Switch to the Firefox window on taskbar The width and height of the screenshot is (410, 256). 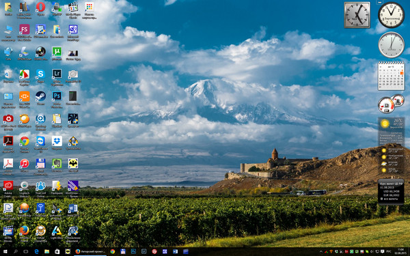(x=90, y=251)
